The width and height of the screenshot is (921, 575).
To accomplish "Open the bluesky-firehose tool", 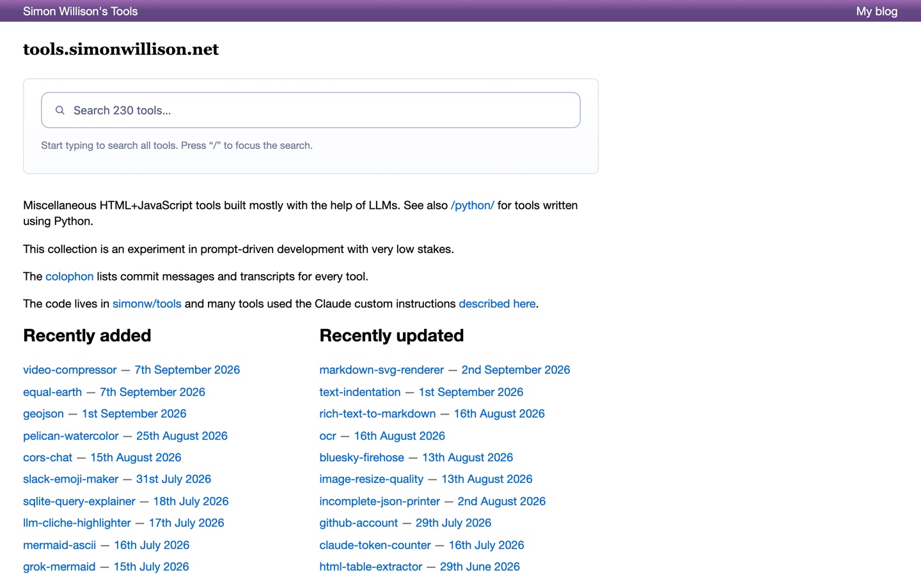I will 362,457.
